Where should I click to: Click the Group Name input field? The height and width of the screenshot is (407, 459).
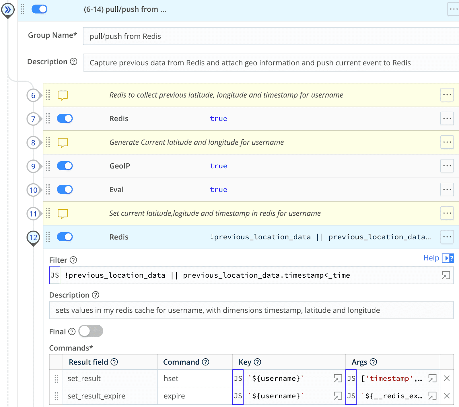270,36
